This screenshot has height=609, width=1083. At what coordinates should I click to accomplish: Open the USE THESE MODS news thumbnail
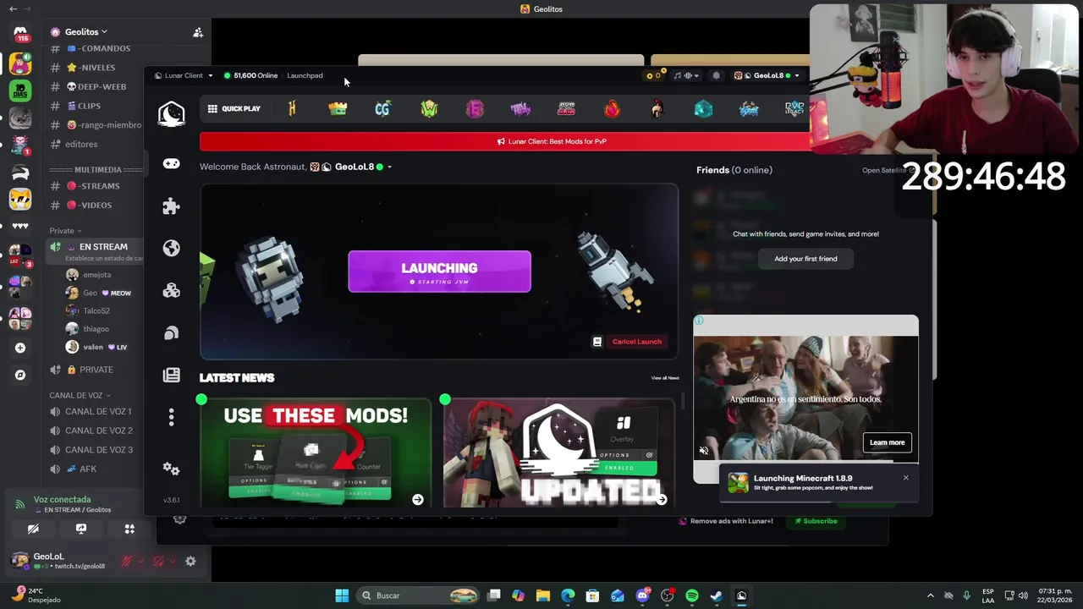tap(316, 453)
